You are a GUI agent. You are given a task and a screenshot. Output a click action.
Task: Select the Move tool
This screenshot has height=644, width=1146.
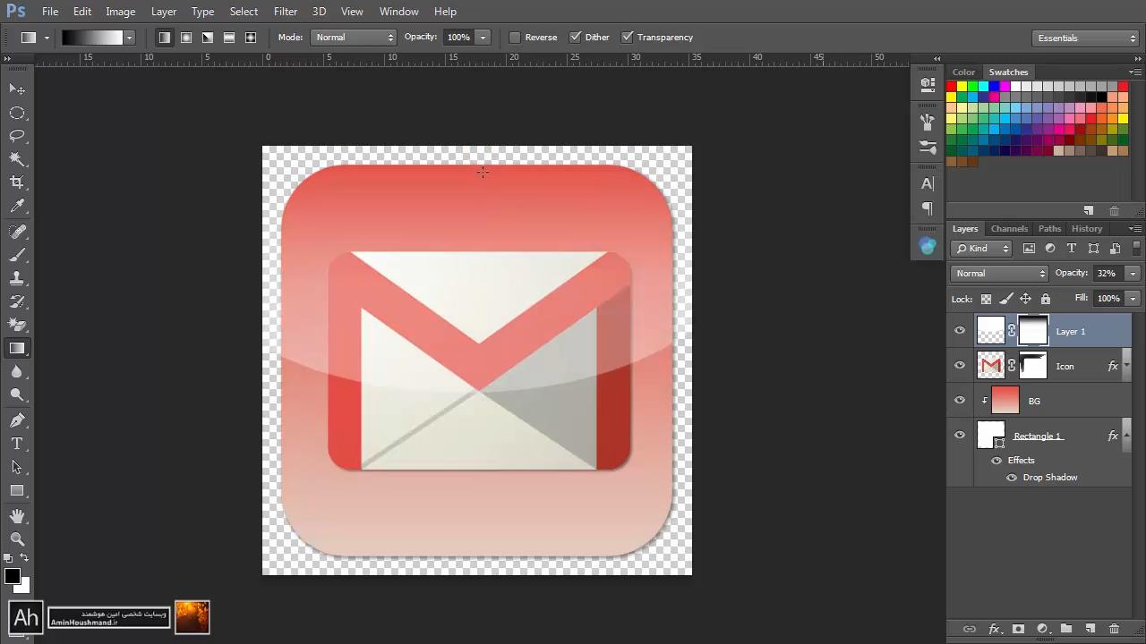click(17, 89)
